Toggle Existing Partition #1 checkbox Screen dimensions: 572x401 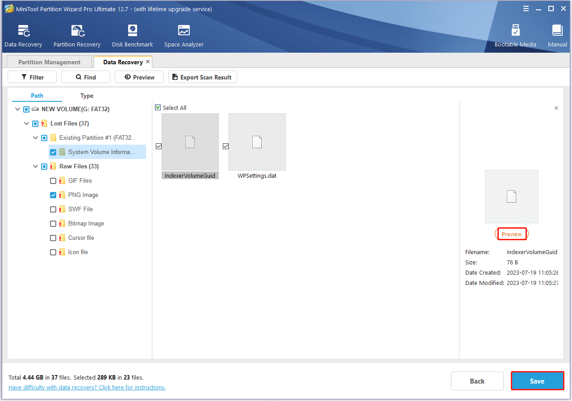pos(44,138)
